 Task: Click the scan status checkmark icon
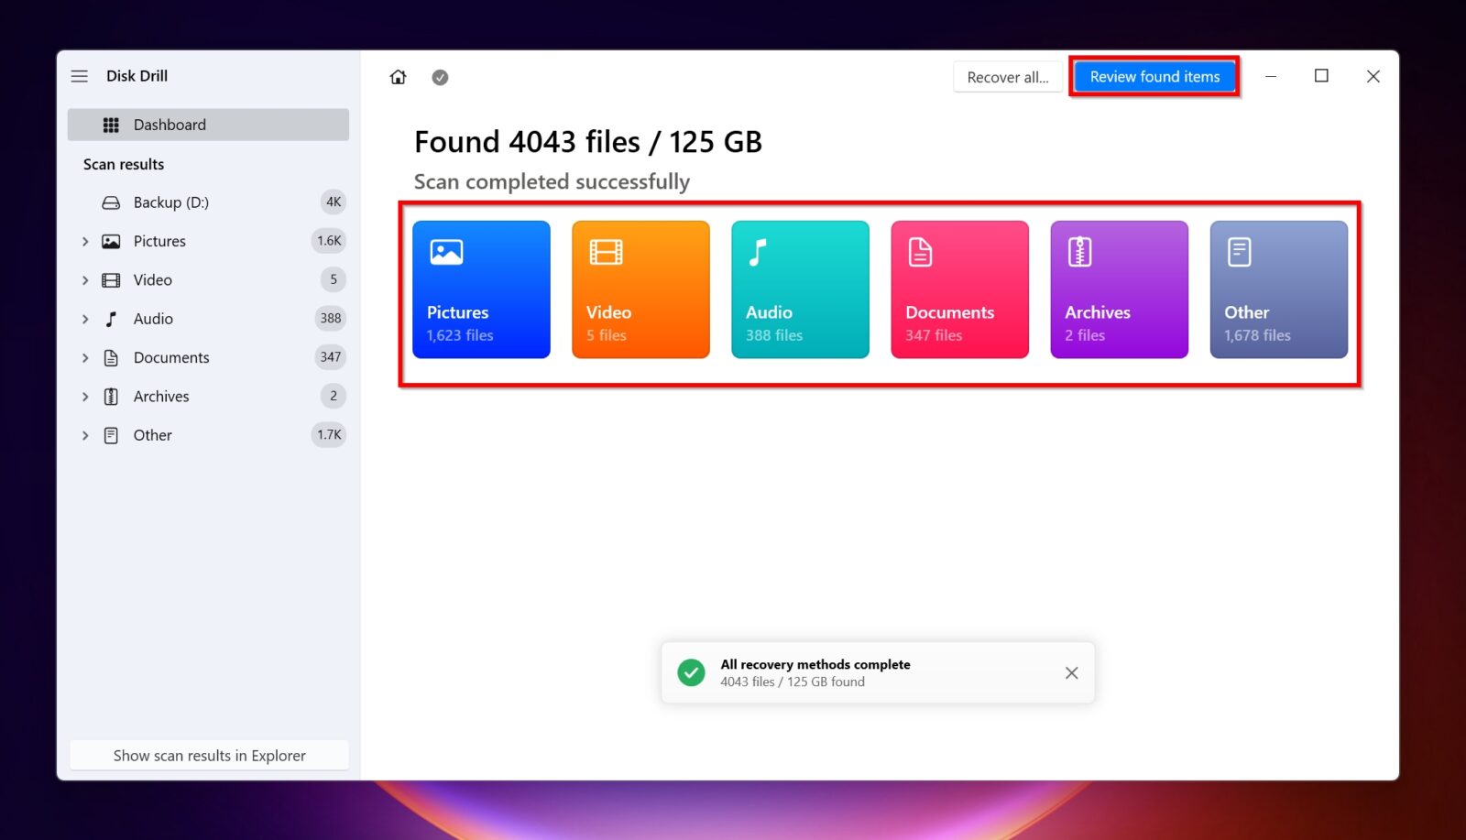(x=440, y=77)
